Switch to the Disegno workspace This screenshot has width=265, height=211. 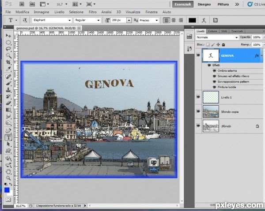(x=204, y=4)
